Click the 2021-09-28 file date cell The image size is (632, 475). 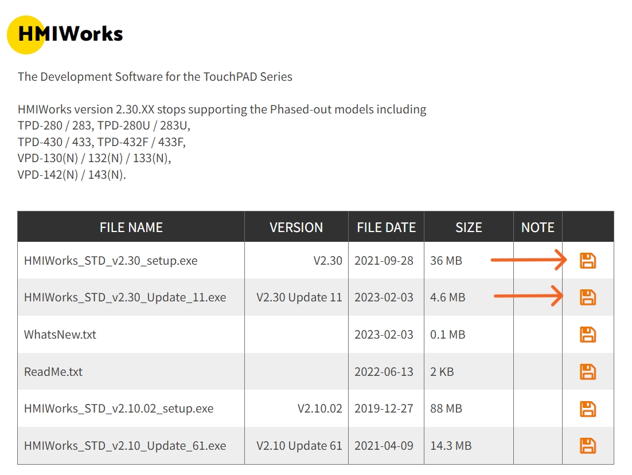click(384, 261)
